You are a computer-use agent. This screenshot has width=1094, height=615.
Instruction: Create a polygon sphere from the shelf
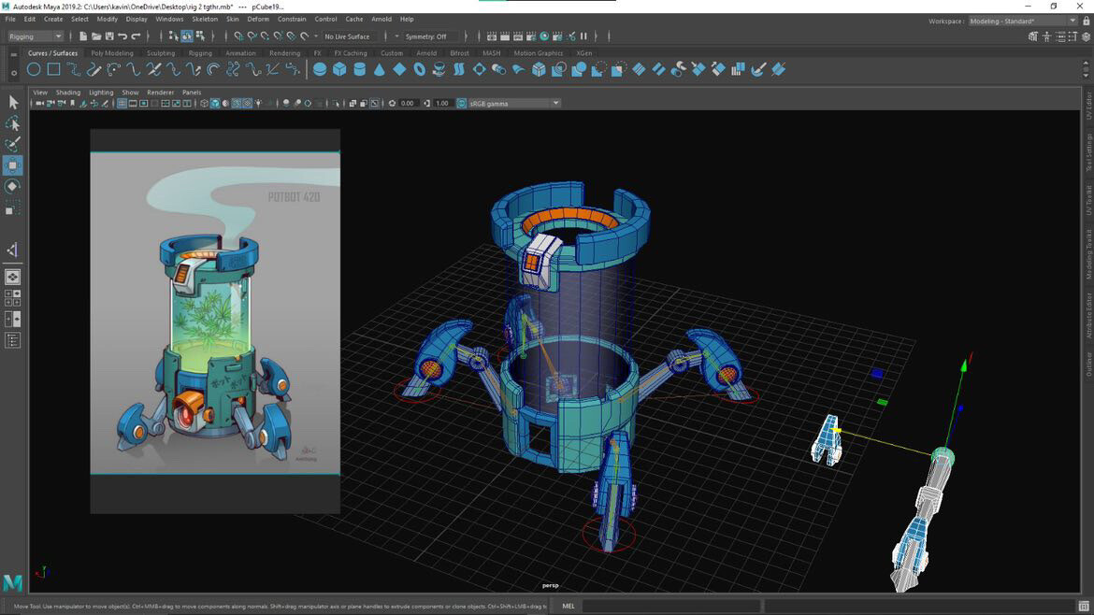click(x=321, y=67)
